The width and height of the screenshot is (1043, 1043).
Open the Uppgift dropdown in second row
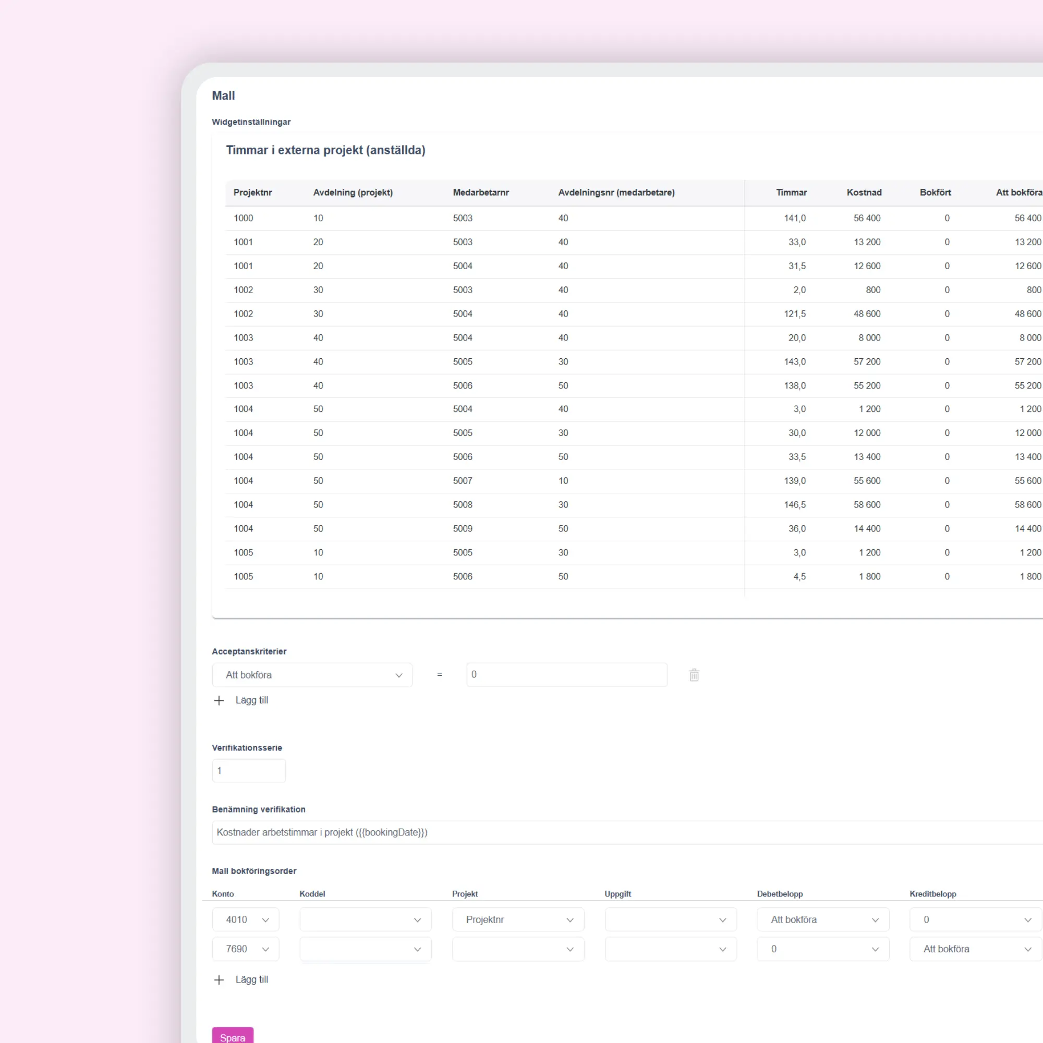(x=671, y=949)
